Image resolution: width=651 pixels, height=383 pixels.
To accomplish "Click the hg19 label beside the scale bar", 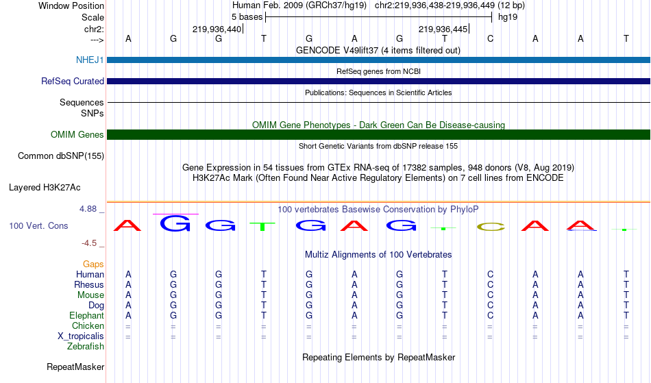I will coord(508,17).
